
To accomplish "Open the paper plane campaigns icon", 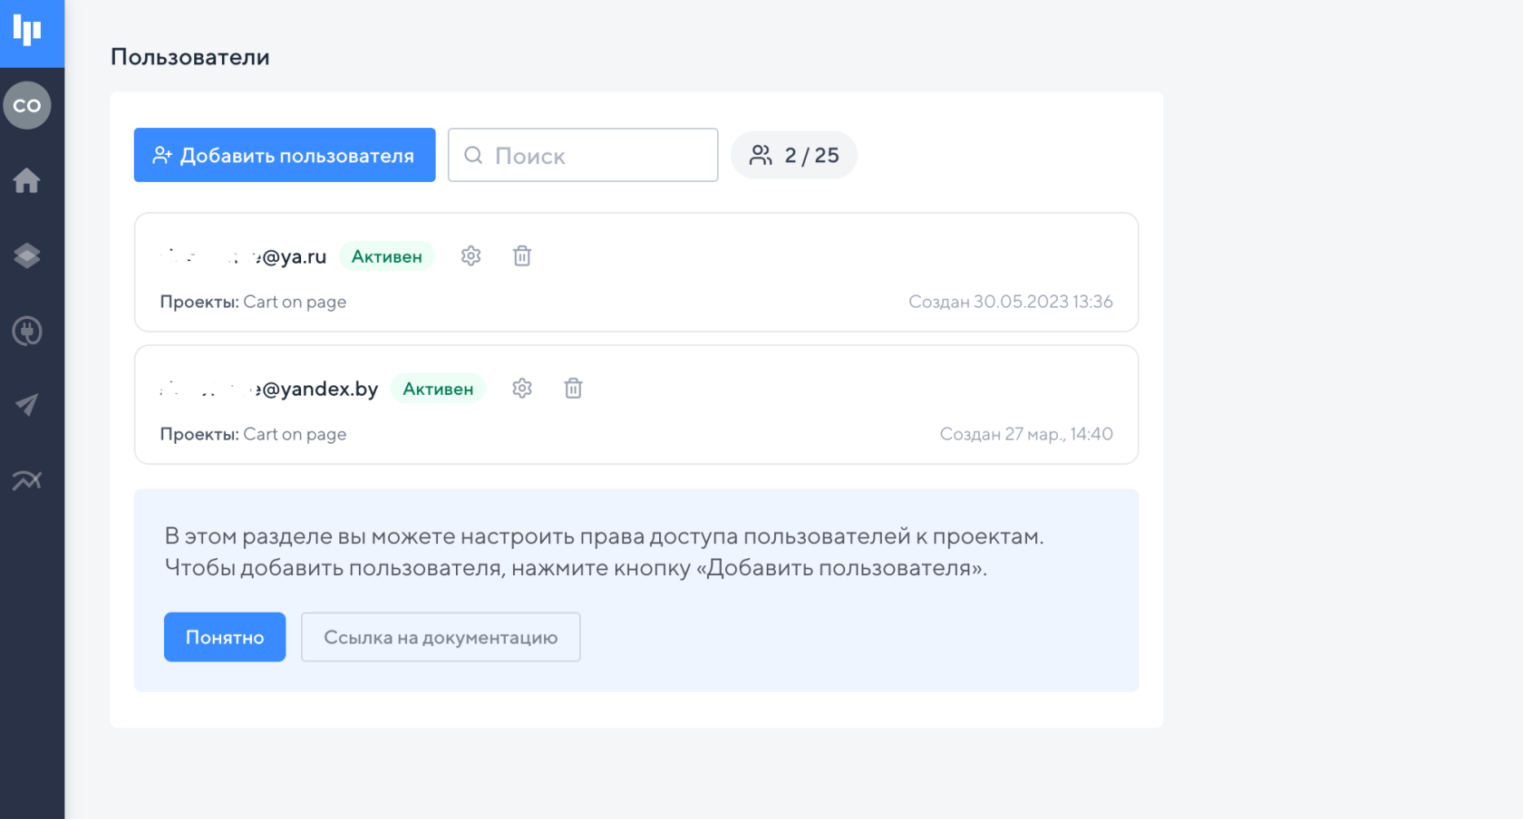I will tap(27, 405).
